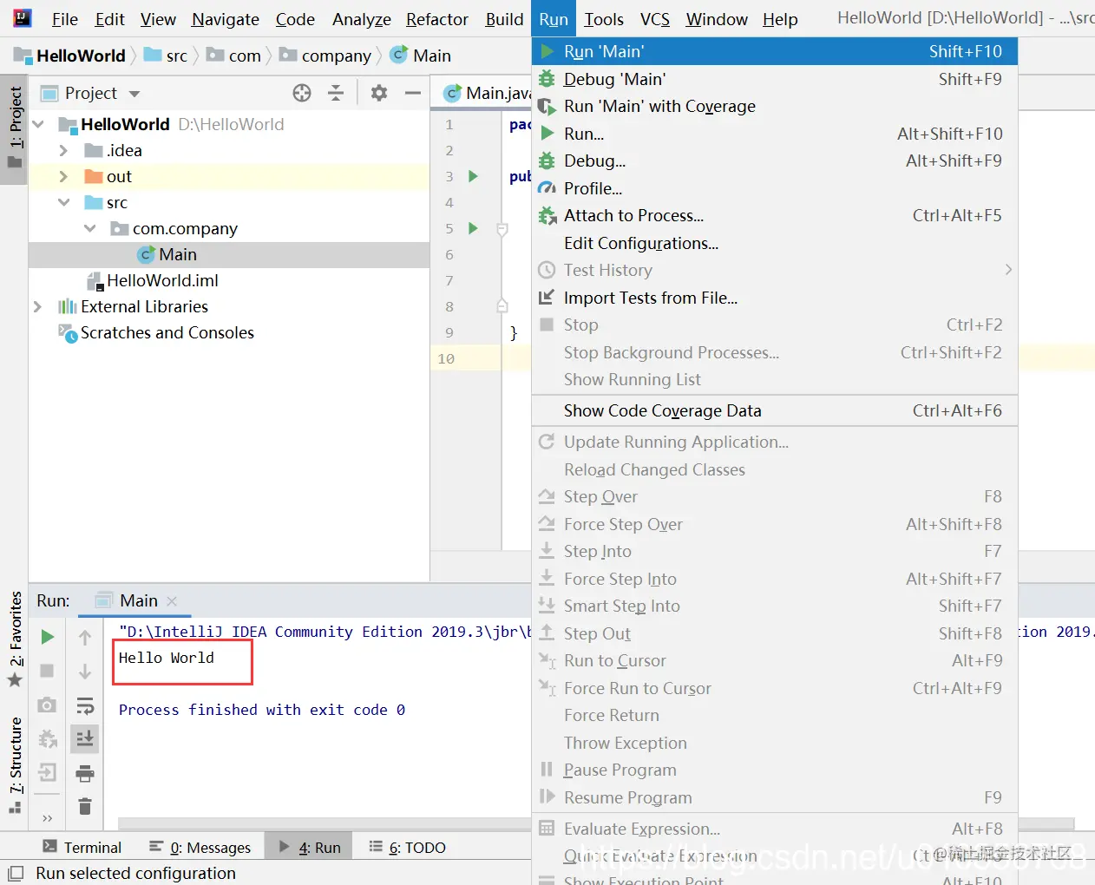The width and height of the screenshot is (1095, 885).
Task: Click the Main breadcrumb
Action: (422, 56)
